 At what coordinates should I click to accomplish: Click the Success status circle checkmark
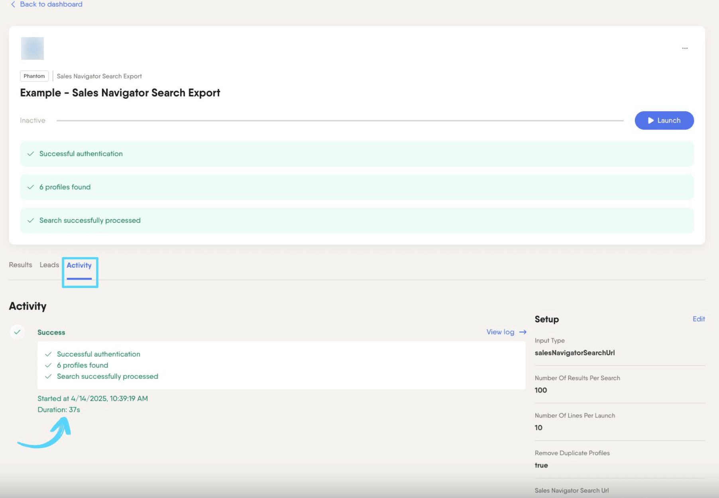17,332
